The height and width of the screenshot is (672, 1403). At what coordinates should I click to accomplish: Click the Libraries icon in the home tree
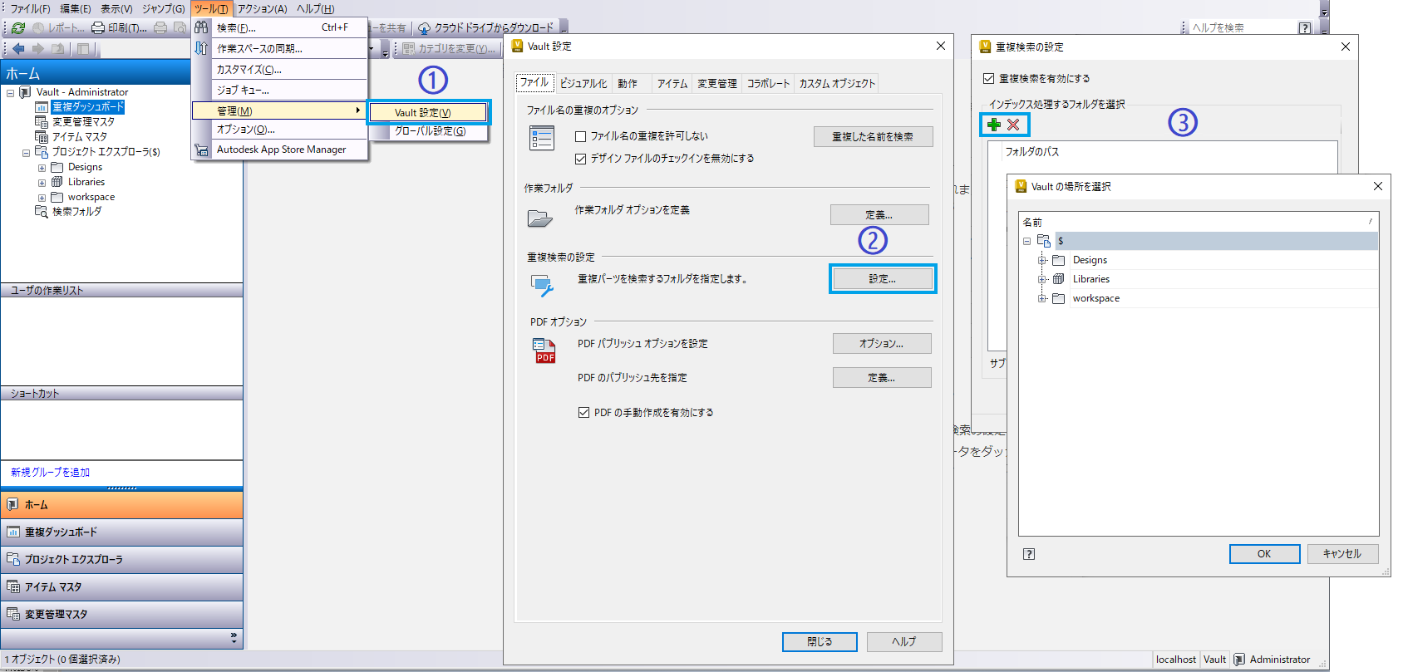(x=57, y=182)
